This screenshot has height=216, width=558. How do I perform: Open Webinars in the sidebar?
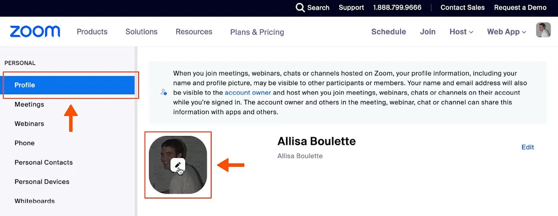[29, 124]
